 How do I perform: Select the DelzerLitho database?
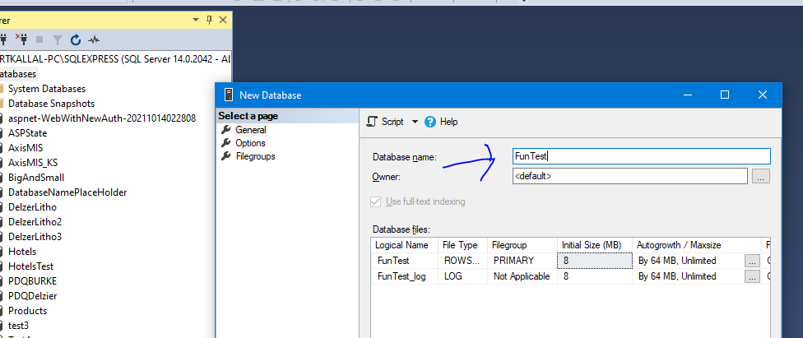(x=32, y=207)
